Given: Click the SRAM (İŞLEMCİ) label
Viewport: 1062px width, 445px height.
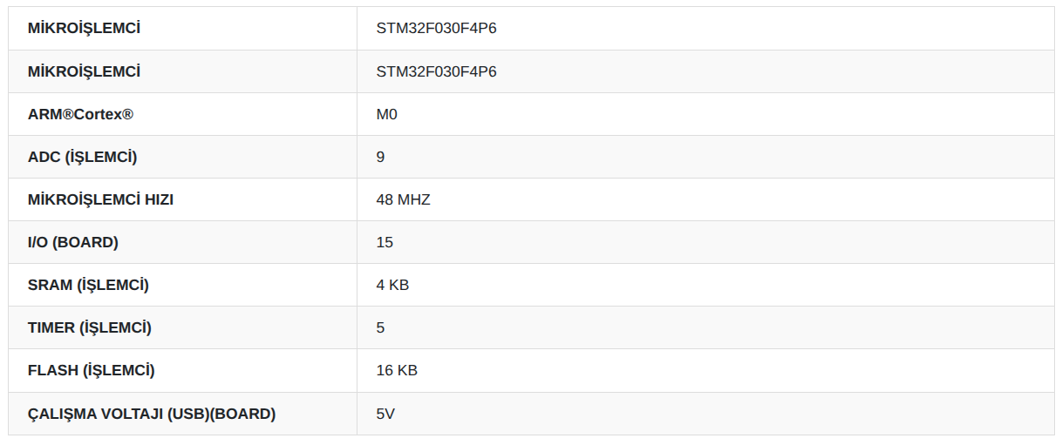Looking at the screenshot, I should coord(88,285).
